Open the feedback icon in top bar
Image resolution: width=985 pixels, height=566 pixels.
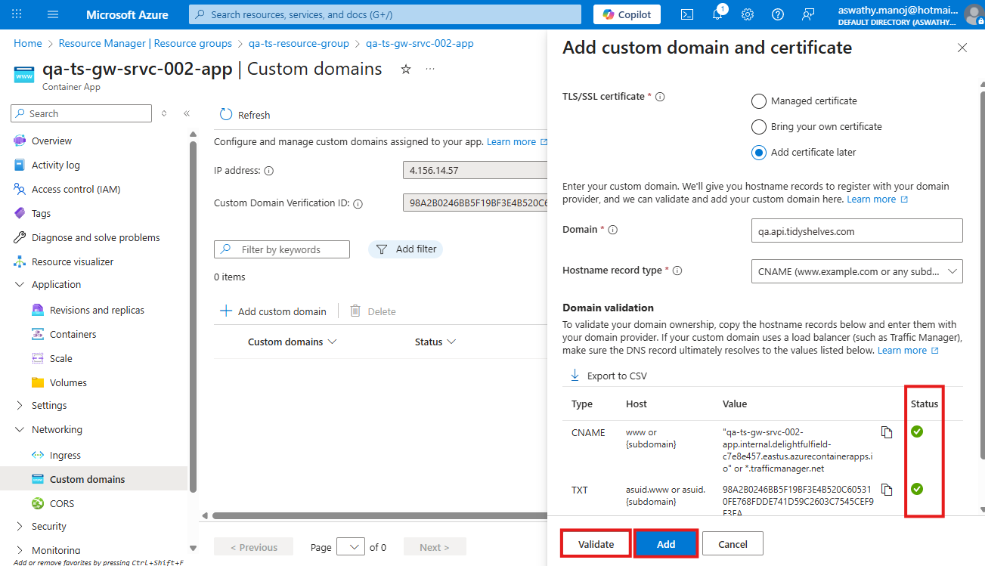808,14
